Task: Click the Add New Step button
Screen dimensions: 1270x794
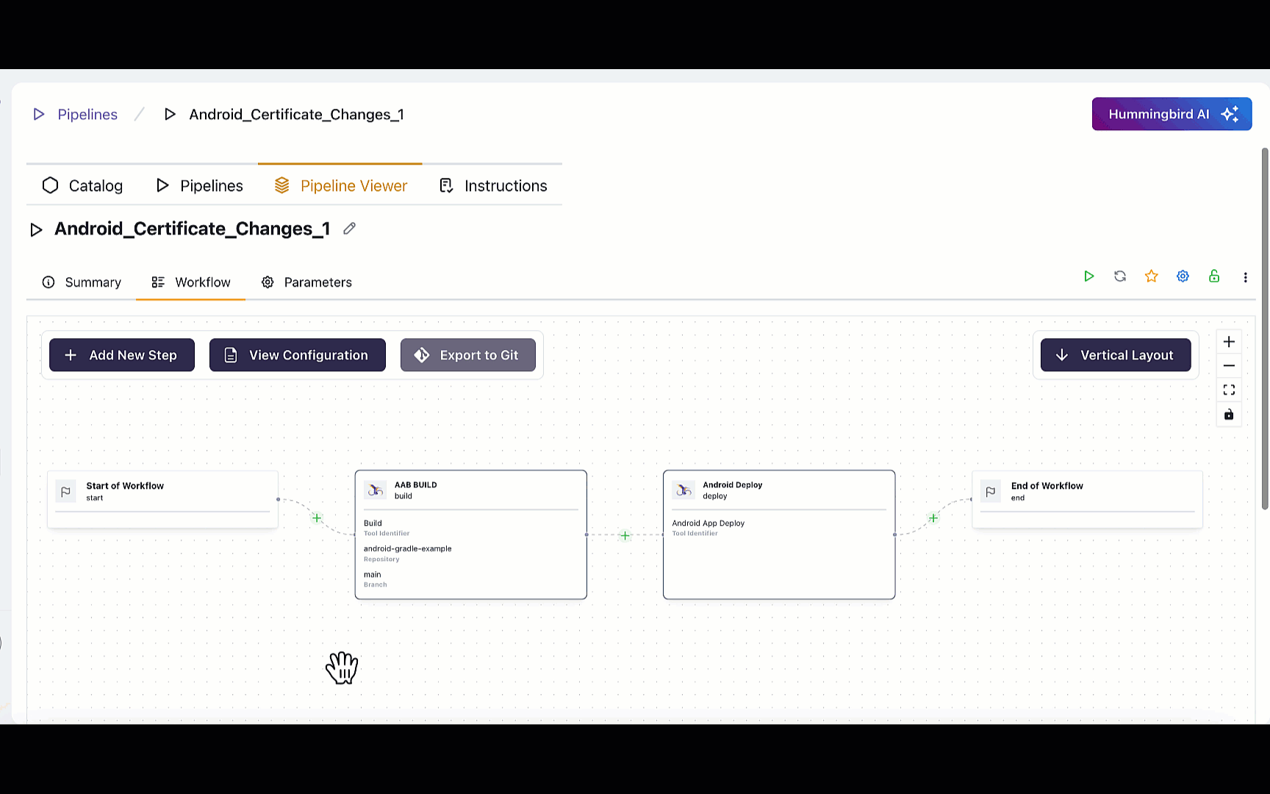Action: tap(122, 355)
